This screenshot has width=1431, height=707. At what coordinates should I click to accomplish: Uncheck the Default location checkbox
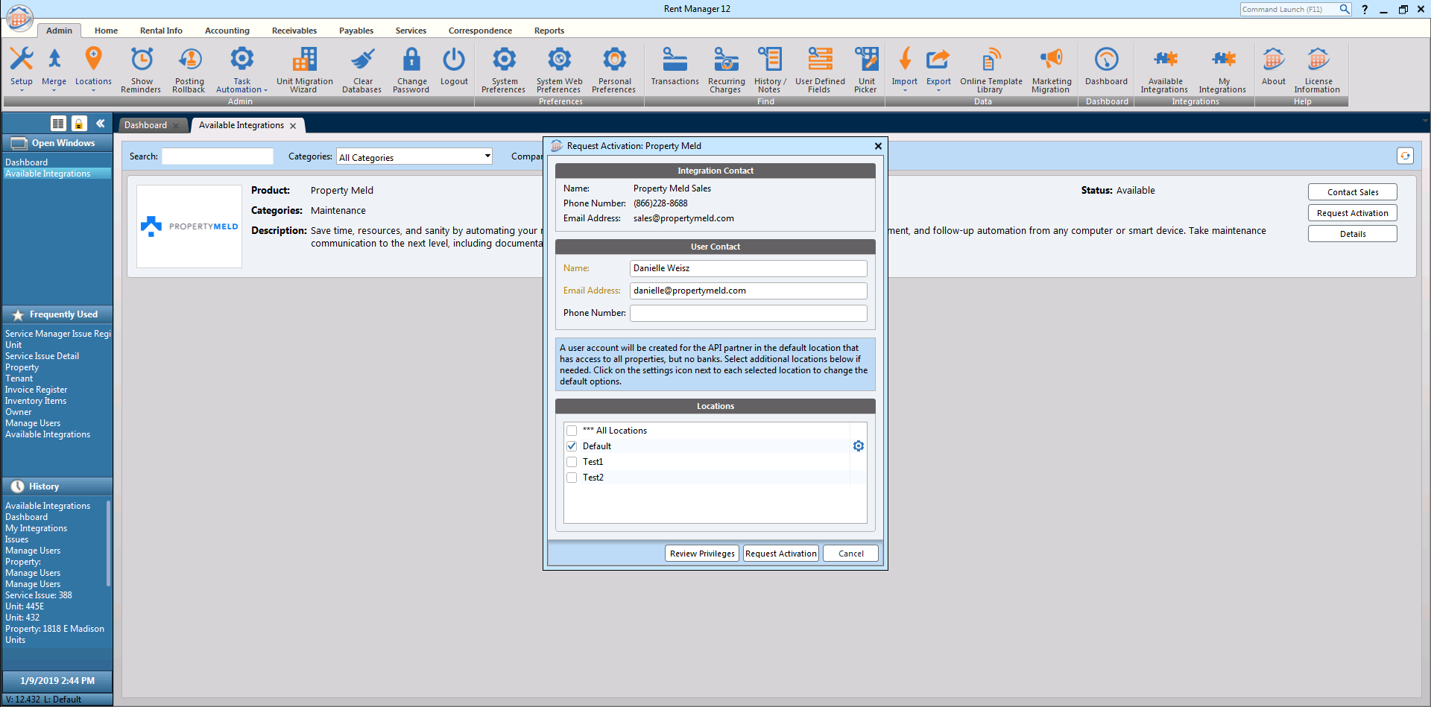tap(572, 446)
